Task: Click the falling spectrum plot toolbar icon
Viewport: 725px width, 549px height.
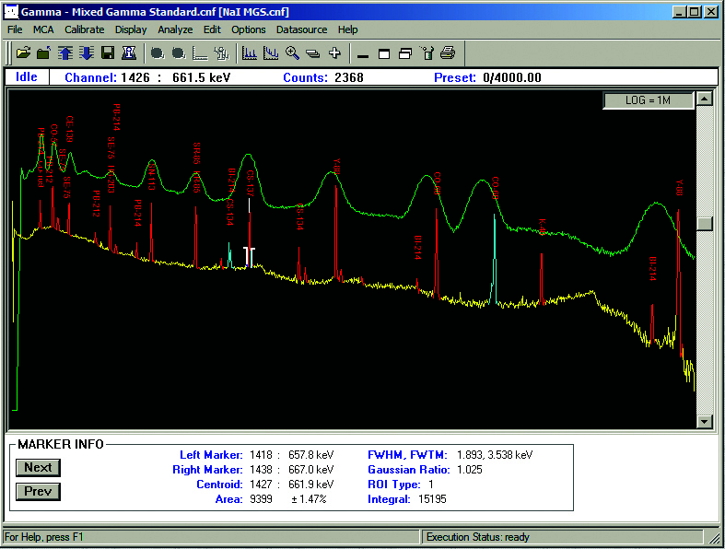Action: point(271,53)
